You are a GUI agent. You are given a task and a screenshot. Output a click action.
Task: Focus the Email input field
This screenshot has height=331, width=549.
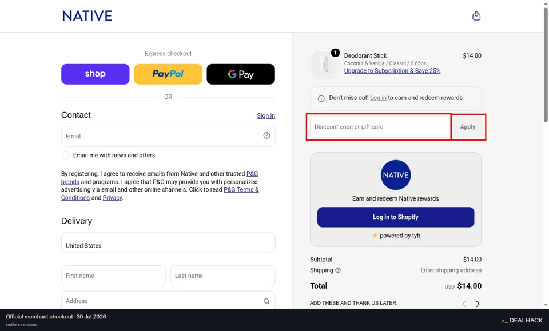point(168,137)
